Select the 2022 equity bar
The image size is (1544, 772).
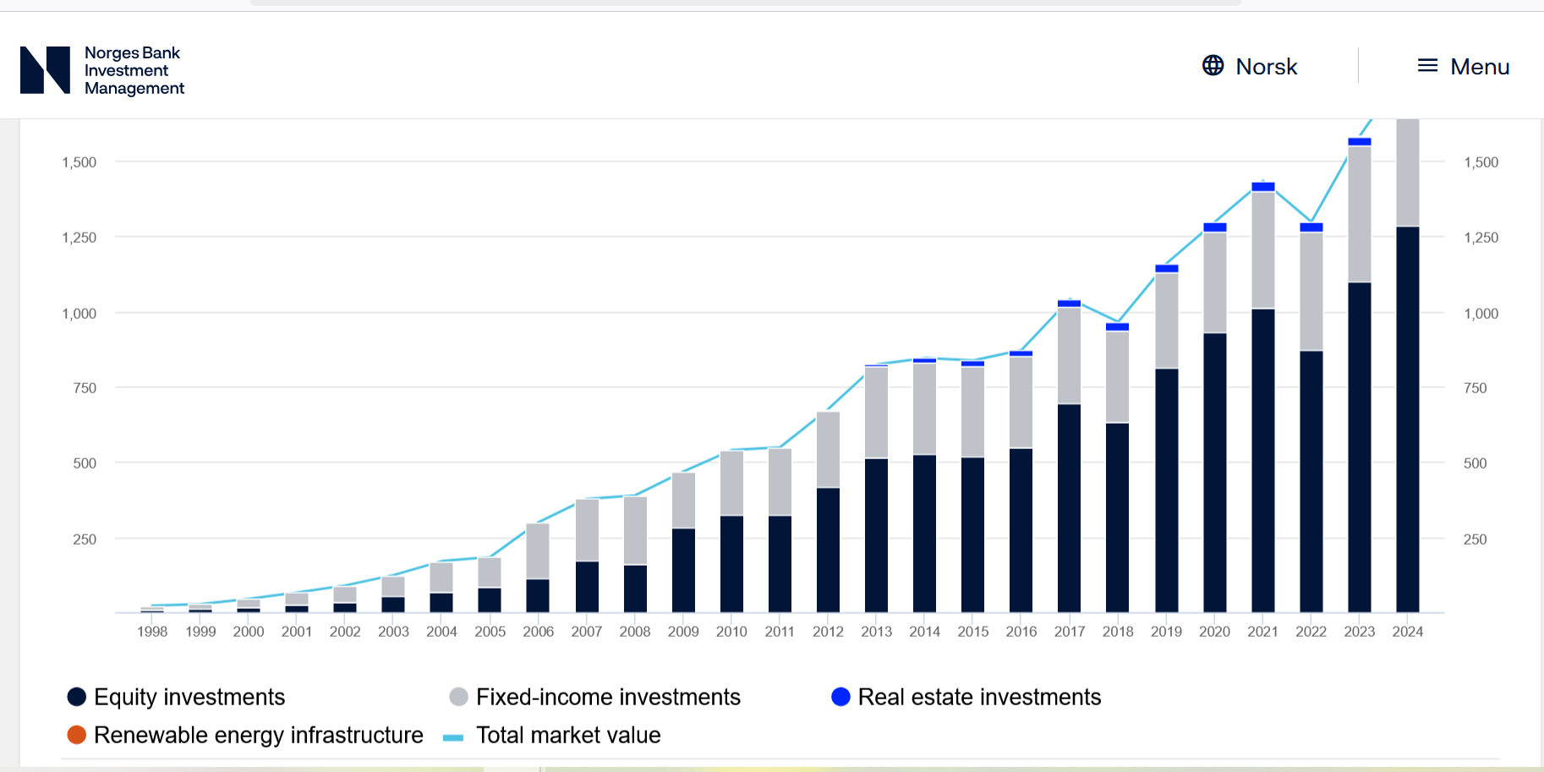pos(1311,481)
